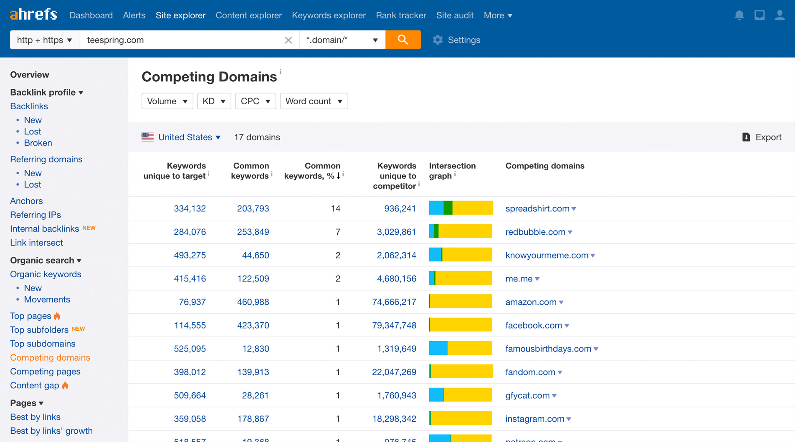Click the info icon beside Common keywords
This screenshot has width=795, height=442.
point(271,174)
